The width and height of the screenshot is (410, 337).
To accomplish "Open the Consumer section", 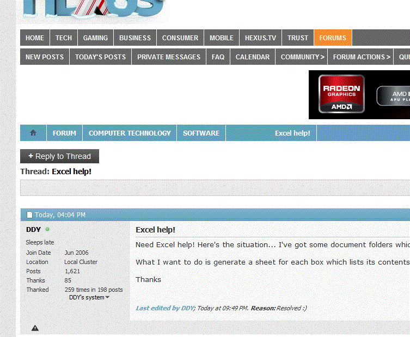I will tap(180, 38).
